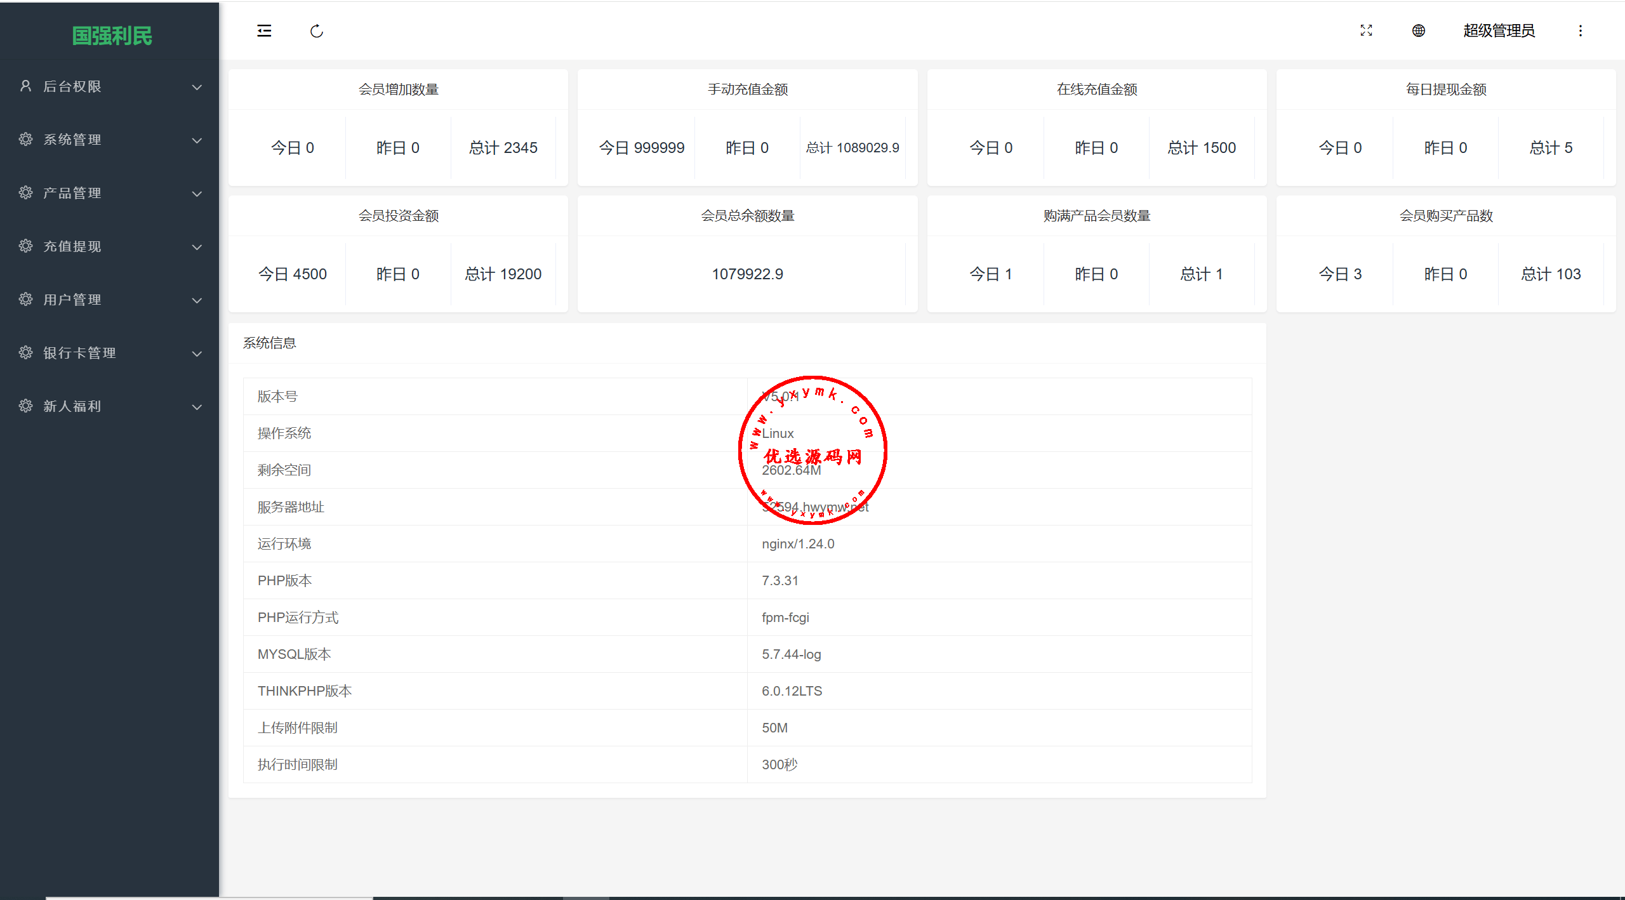Open the 充值提现 menu item
1625x900 pixels.
click(x=109, y=246)
